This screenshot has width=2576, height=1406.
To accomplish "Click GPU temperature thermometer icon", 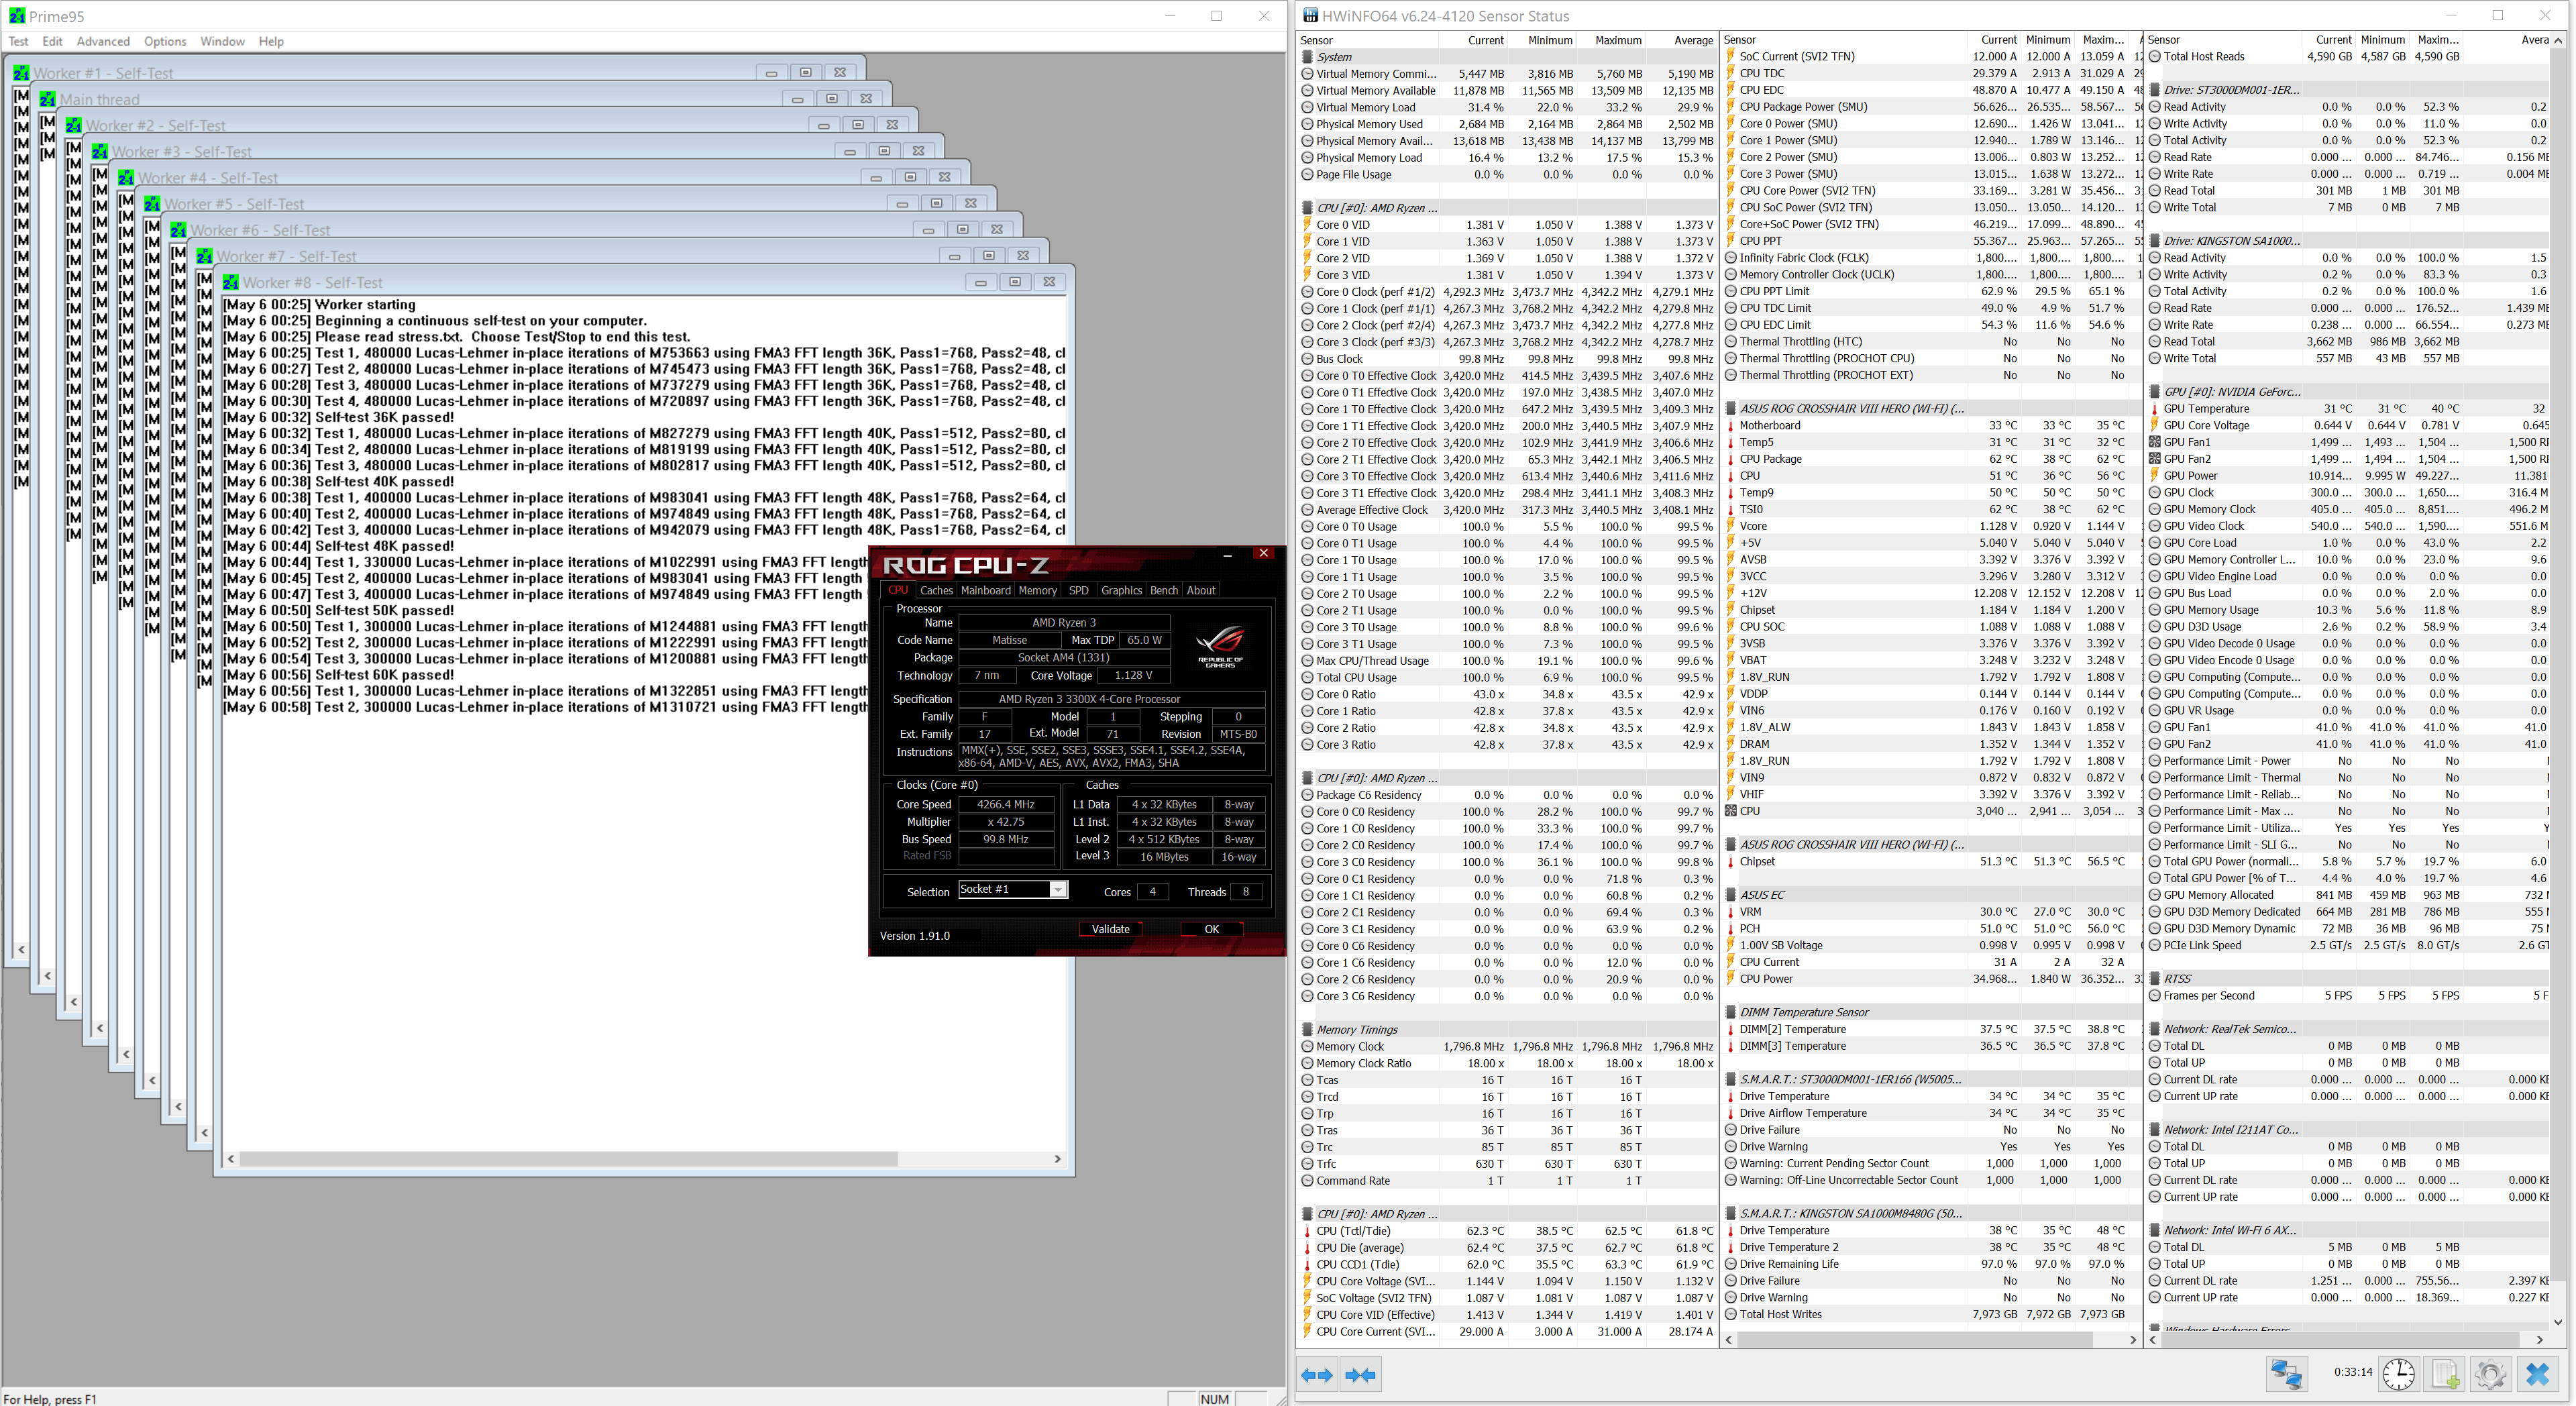I will tap(2154, 409).
